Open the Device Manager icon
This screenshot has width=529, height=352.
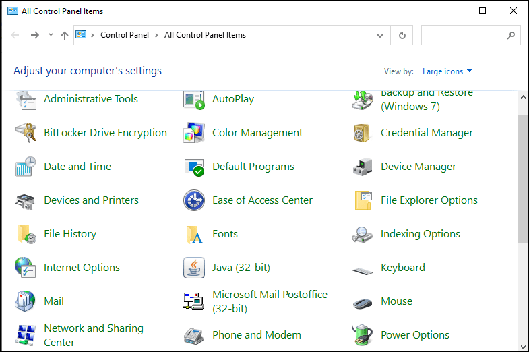[363, 167]
